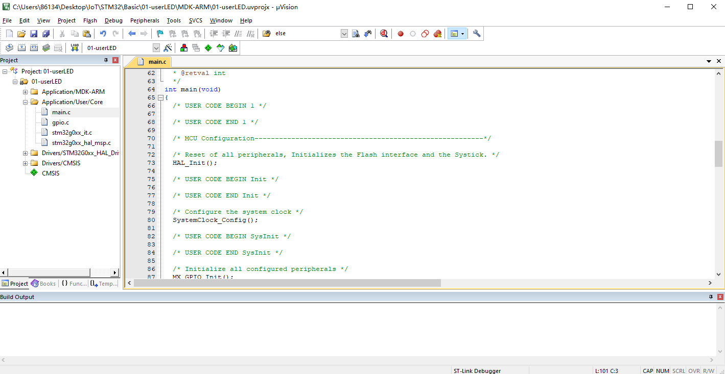Collapse the 01-userLED target node
Image resolution: width=725 pixels, height=374 pixels.
click(x=15, y=82)
